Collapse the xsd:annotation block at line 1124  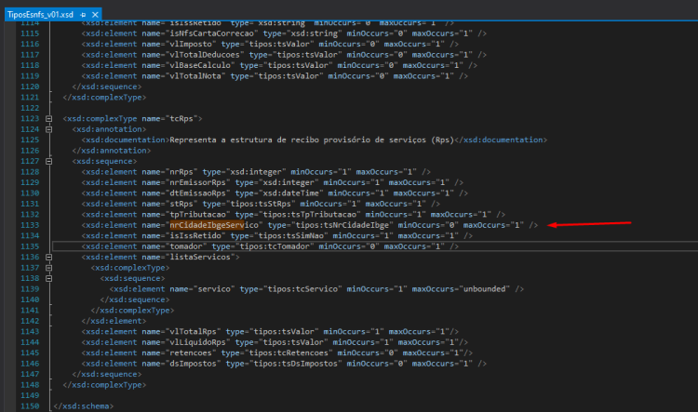[49, 129]
